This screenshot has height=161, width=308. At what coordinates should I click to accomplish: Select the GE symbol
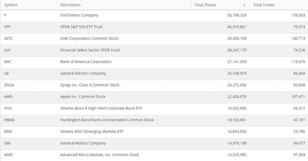pos(6,73)
